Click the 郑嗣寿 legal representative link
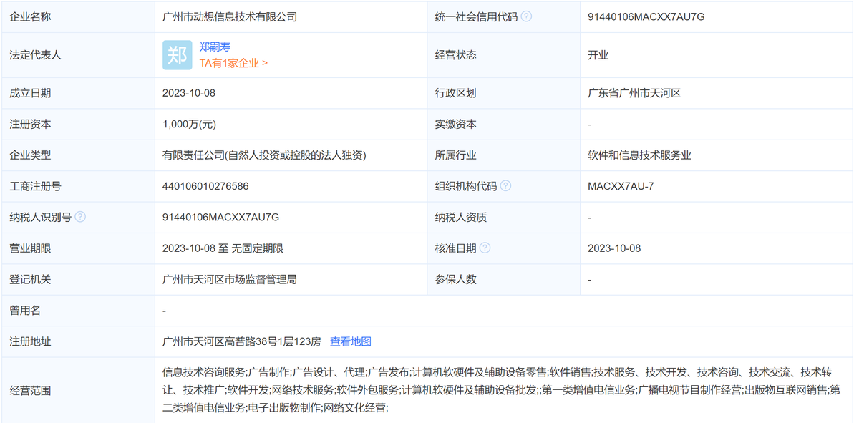 click(213, 47)
